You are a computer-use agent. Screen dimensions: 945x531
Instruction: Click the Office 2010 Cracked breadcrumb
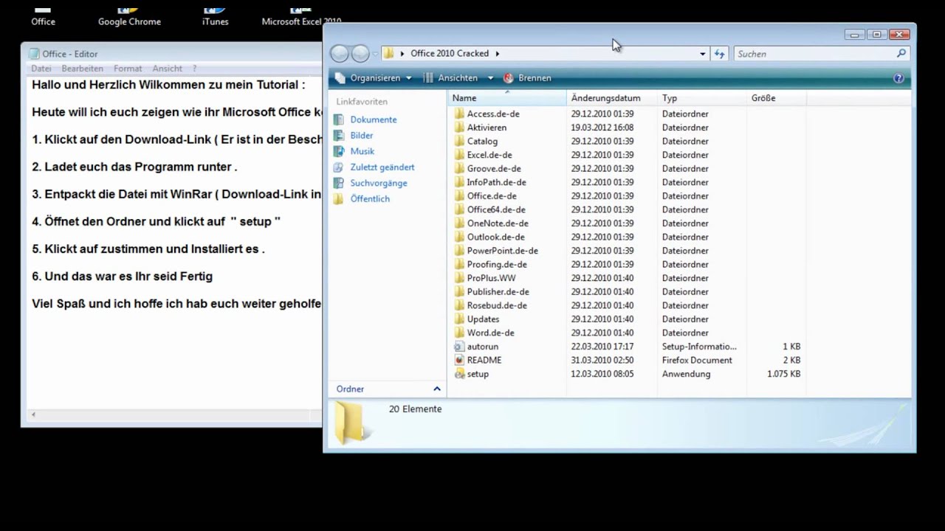(450, 54)
